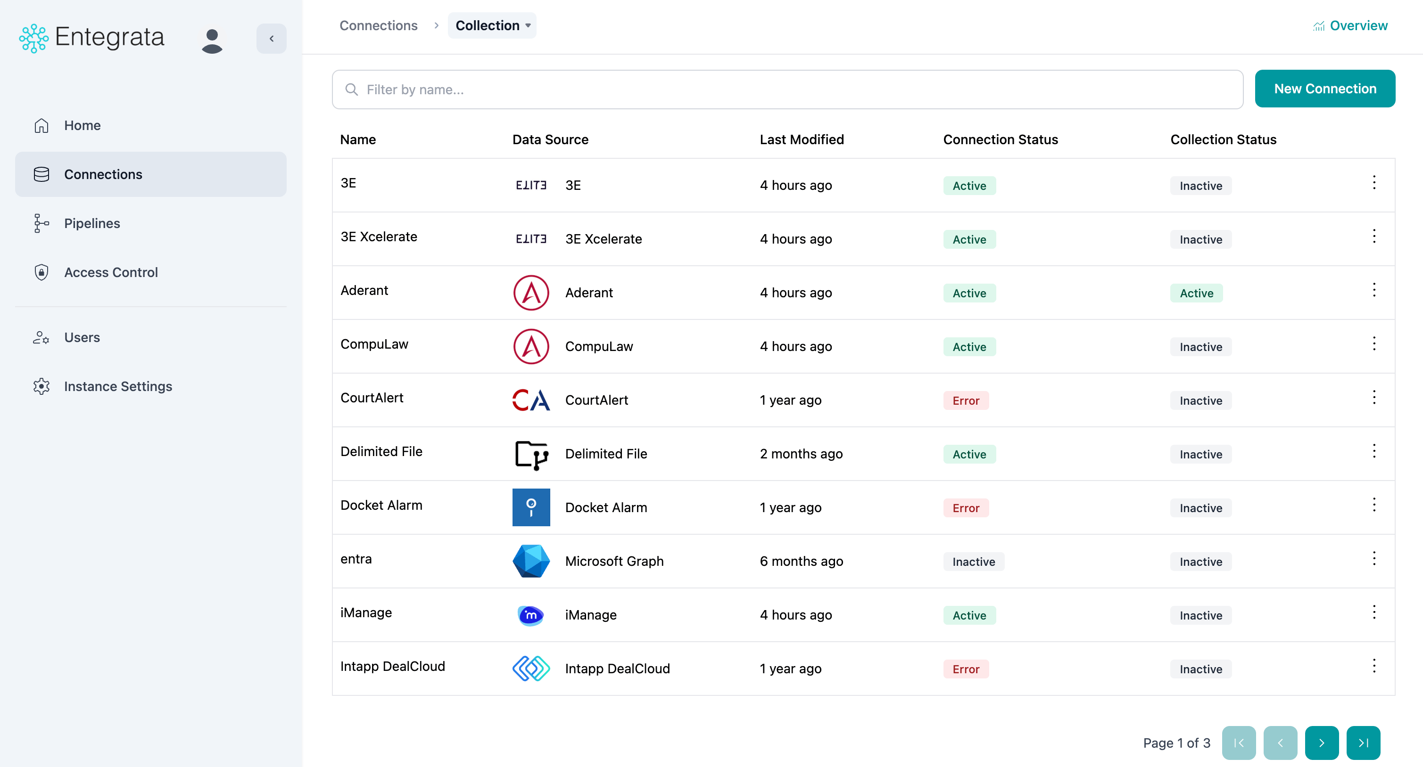Open row options for 3E Xcelerate
The width and height of the screenshot is (1423, 767).
pos(1374,236)
